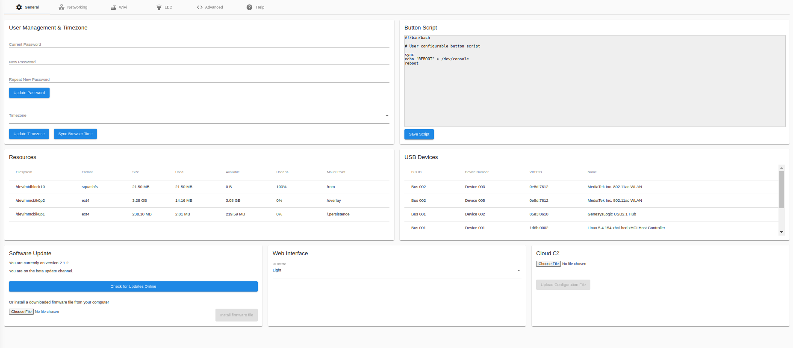This screenshot has height=348, width=793.
Task: Click the 3.28 GB size value
Action: click(139, 201)
